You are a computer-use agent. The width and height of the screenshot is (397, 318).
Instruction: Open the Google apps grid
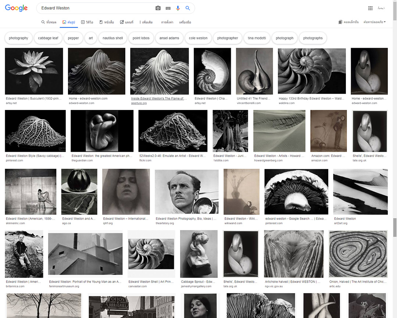coord(370,8)
